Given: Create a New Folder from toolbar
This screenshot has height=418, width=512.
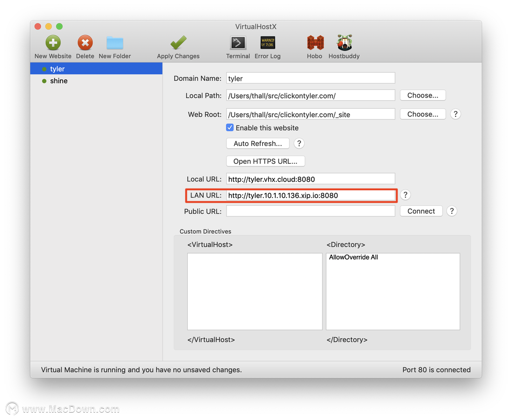Looking at the screenshot, I should click(x=114, y=43).
